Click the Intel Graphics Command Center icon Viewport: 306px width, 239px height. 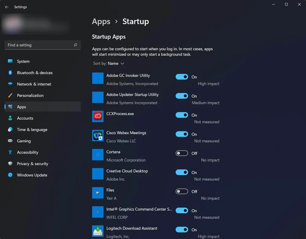98,212
